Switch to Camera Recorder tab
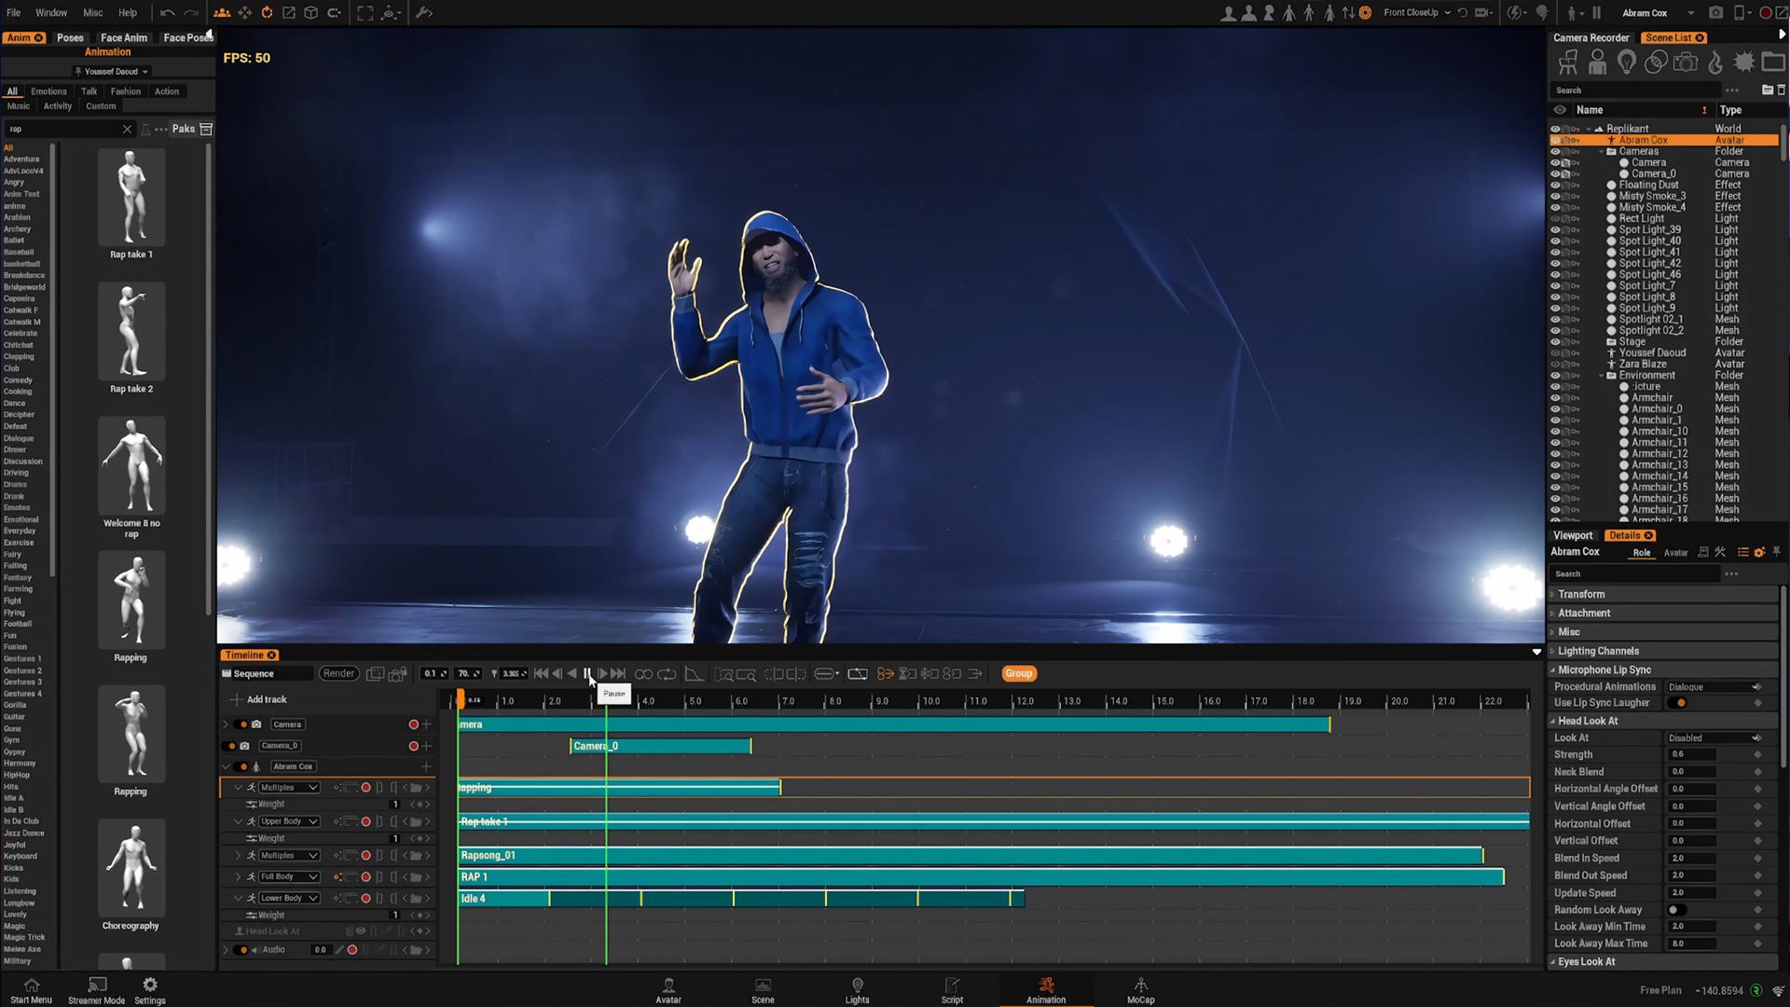The height and width of the screenshot is (1007, 1790). pyautogui.click(x=1590, y=37)
